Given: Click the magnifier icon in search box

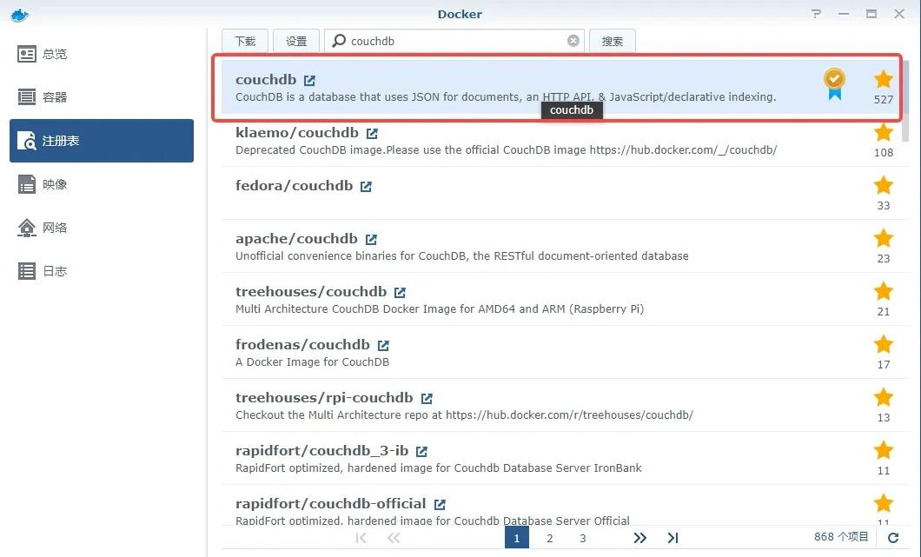Looking at the screenshot, I should [x=339, y=41].
